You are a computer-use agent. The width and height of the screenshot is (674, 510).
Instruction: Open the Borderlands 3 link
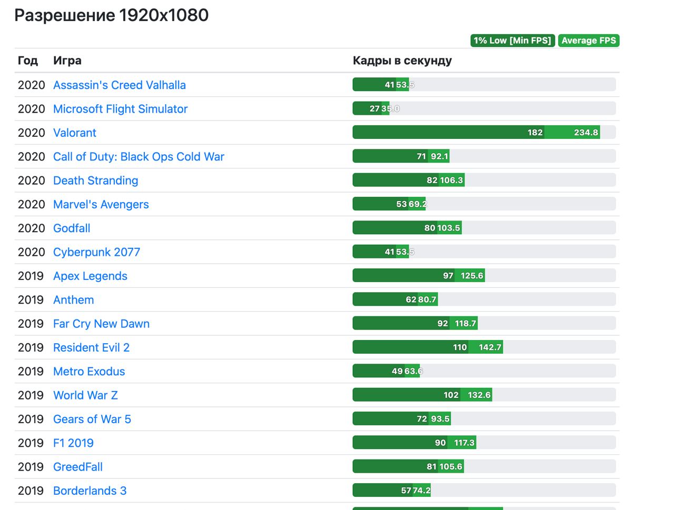click(90, 491)
